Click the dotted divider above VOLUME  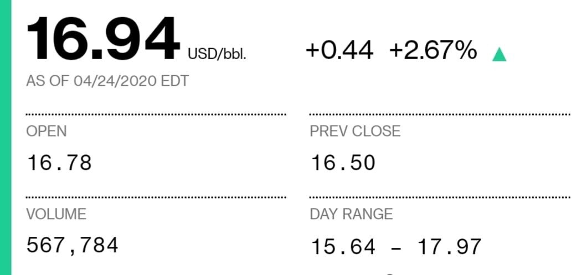click(156, 197)
